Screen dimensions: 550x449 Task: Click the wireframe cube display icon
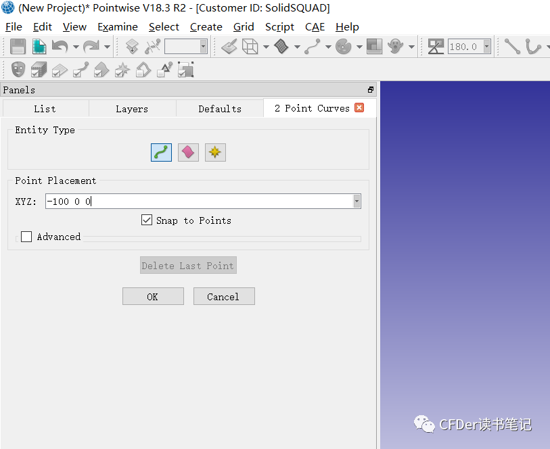[250, 47]
